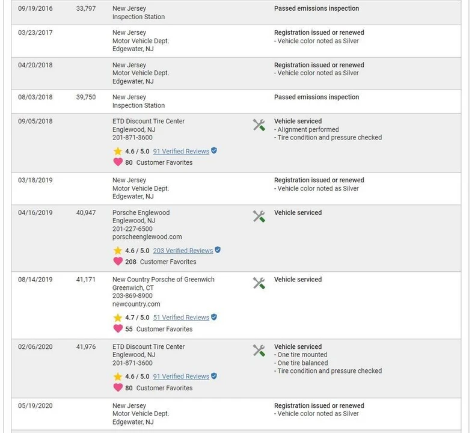The width and height of the screenshot is (472, 433).
Task: Open 91 Verified Reviews in 09/05/2018 entry
Action: click(181, 151)
